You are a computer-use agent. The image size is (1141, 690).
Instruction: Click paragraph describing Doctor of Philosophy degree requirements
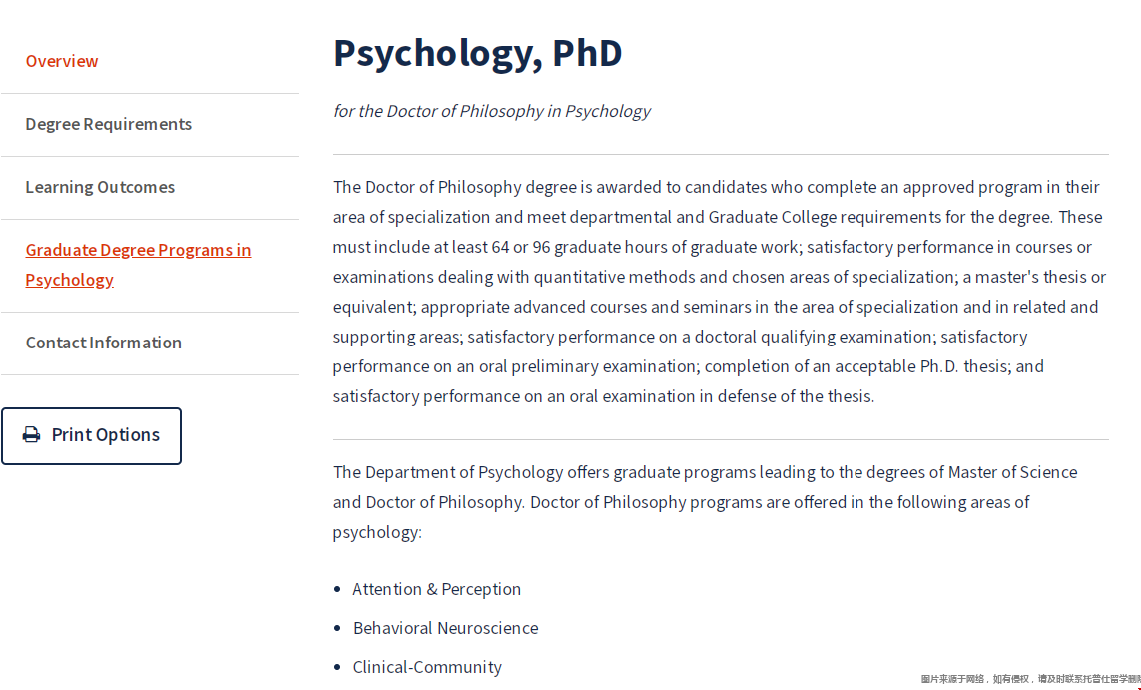click(720, 292)
